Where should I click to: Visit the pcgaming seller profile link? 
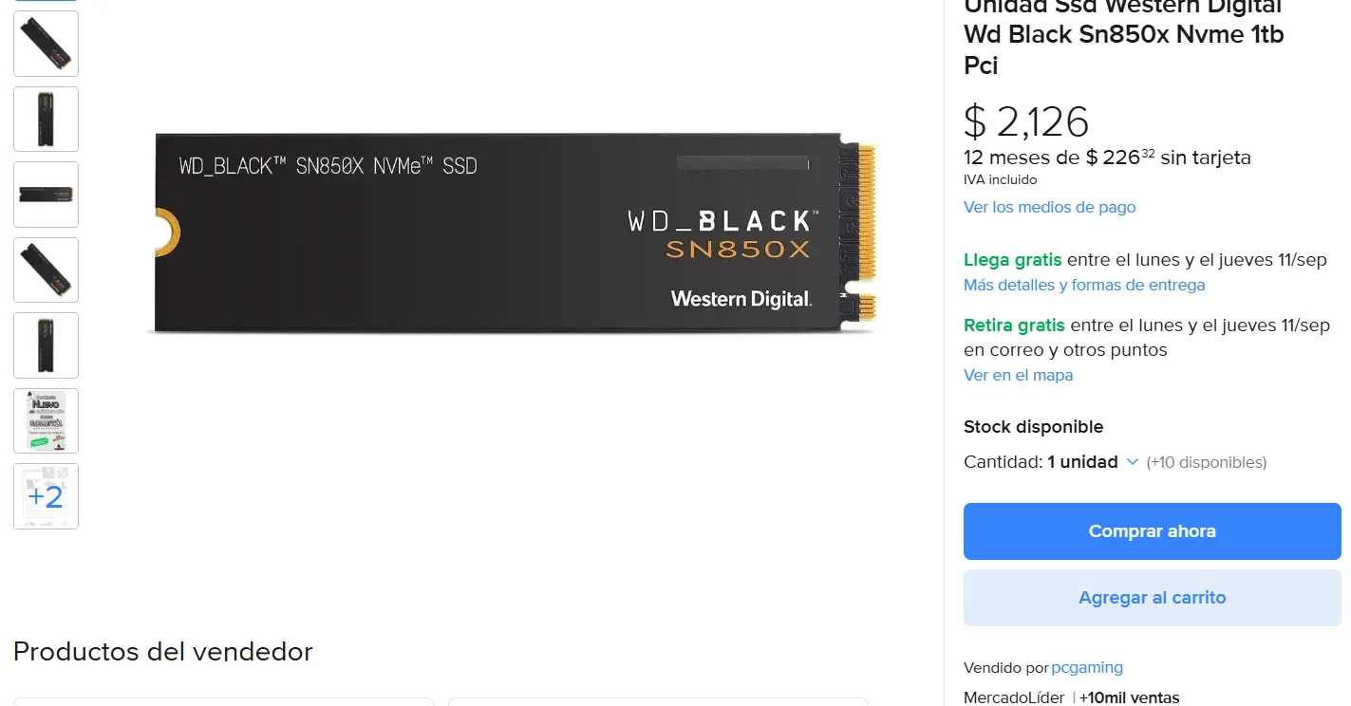coord(1087,667)
